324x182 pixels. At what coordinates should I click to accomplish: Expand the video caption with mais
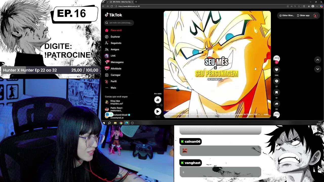(x=266, y=115)
